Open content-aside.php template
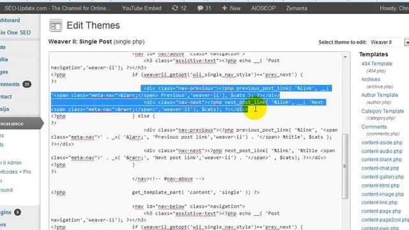The image size is (409, 230). pyautogui.click(x=382, y=142)
